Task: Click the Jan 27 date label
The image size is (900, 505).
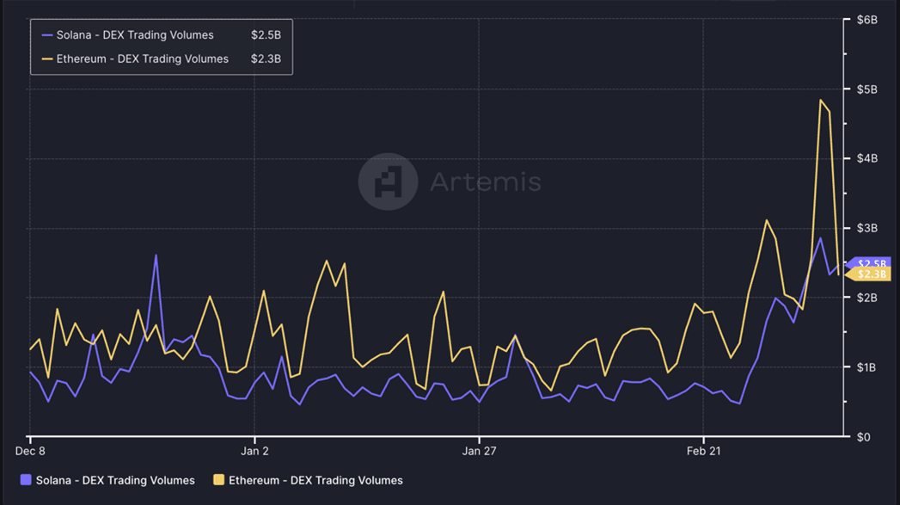Action: pos(480,451)
